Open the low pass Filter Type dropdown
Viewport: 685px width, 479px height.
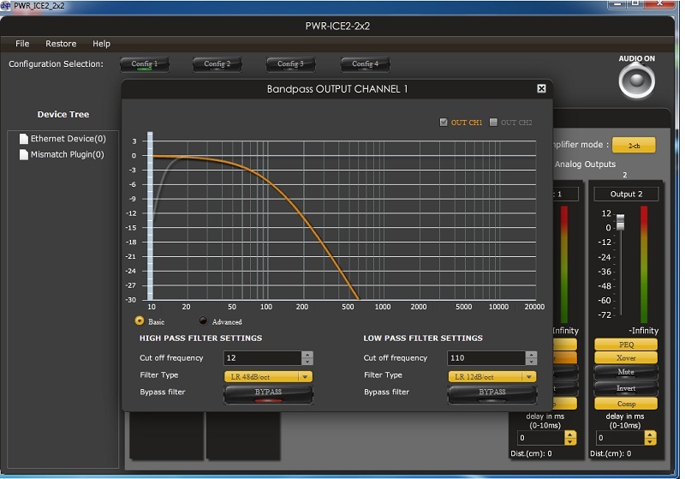(492, 376)
